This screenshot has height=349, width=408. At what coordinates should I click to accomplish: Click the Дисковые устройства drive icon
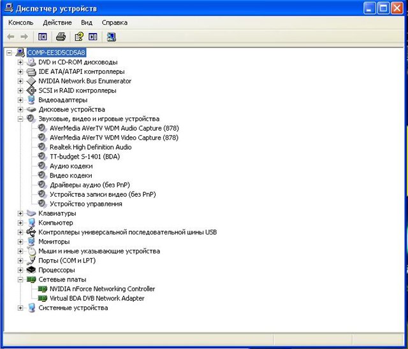click(x=31, y=110)
